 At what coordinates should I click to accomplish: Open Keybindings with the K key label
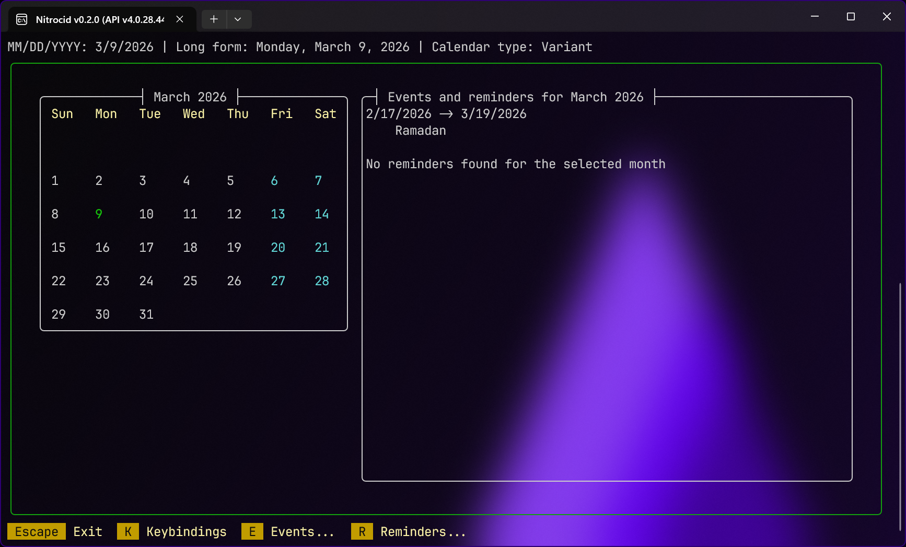tap(128, 532)
